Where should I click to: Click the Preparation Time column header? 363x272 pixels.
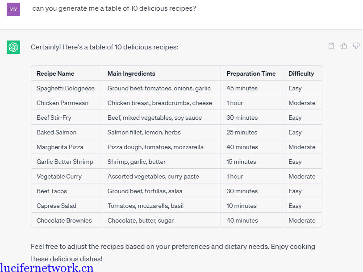[251, 73]
